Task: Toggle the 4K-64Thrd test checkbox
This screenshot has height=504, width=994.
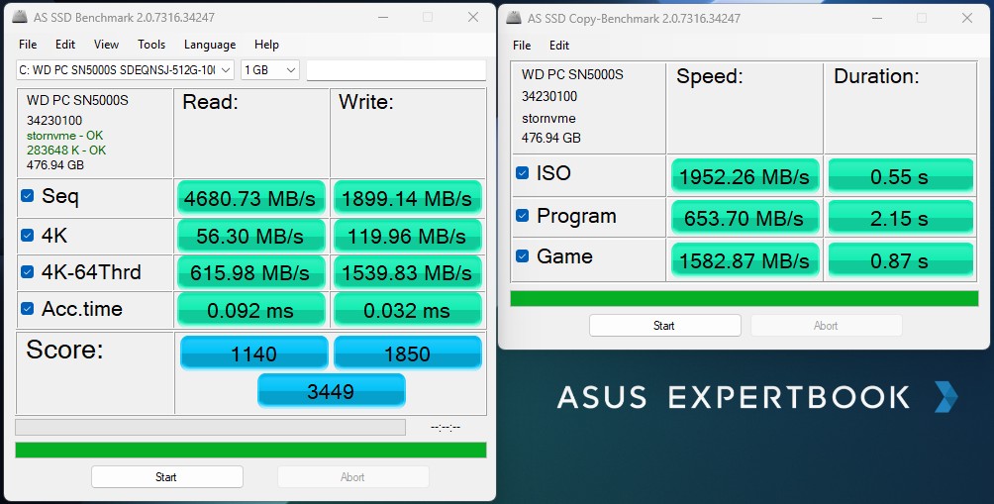Action: (28, 273)
